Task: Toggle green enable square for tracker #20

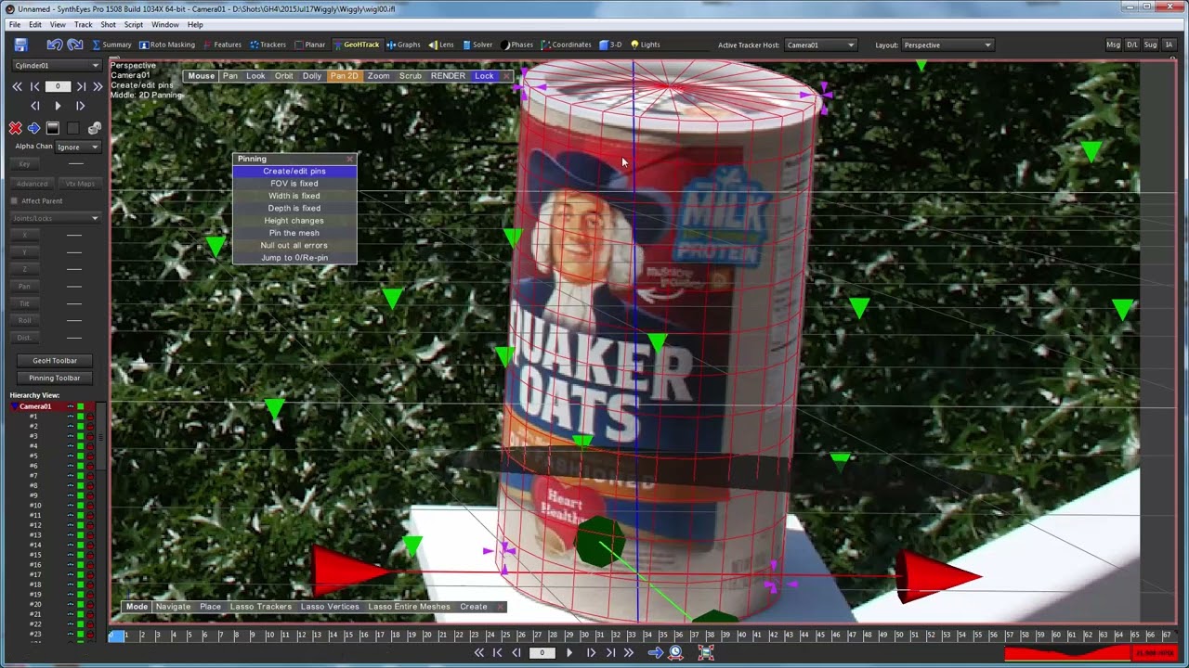Action: coord(80,604)
